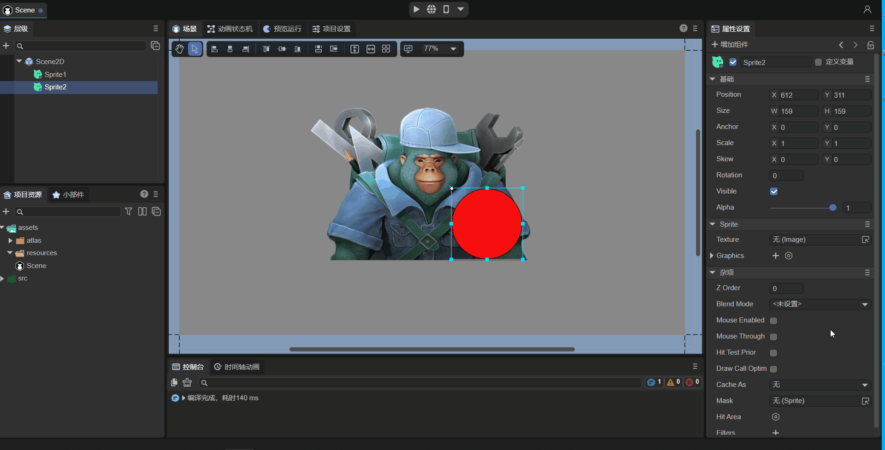The width and height of the screenshot is (885, 450).
Task: Add a Graphics command with plus icon
Action: pos(776,256)
